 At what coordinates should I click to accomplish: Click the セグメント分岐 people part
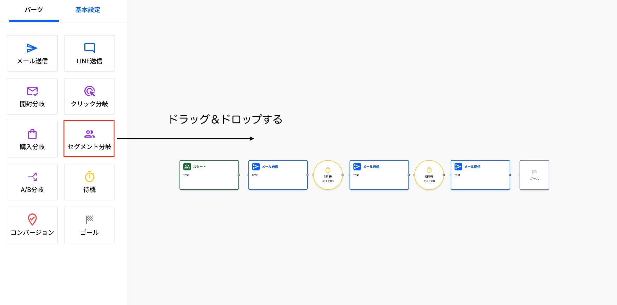[x=89, y=139]
